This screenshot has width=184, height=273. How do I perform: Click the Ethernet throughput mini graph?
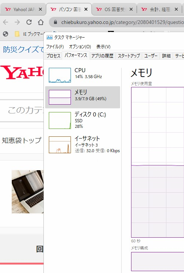click(x=60, y=145)
